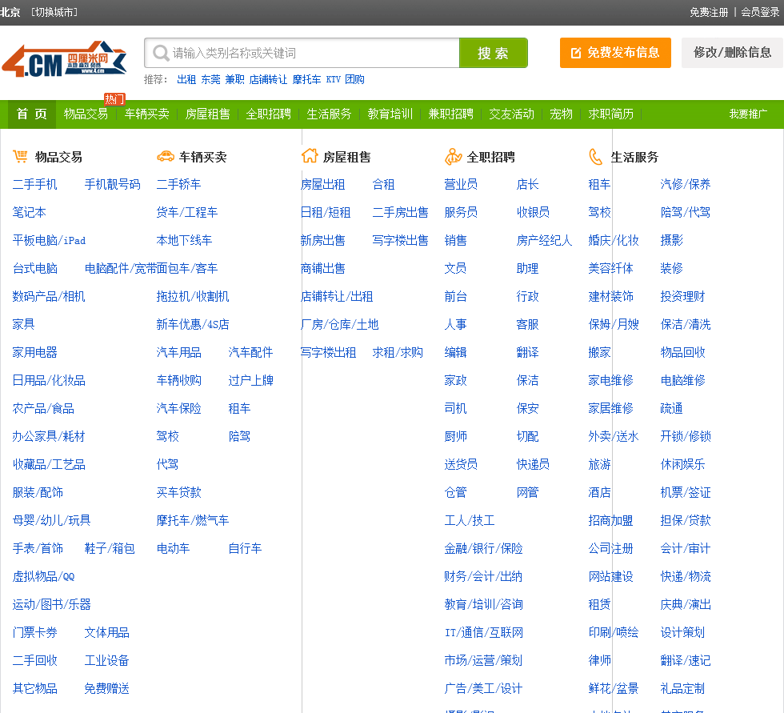Select recommended keyword 团购

tap(354, 79)
